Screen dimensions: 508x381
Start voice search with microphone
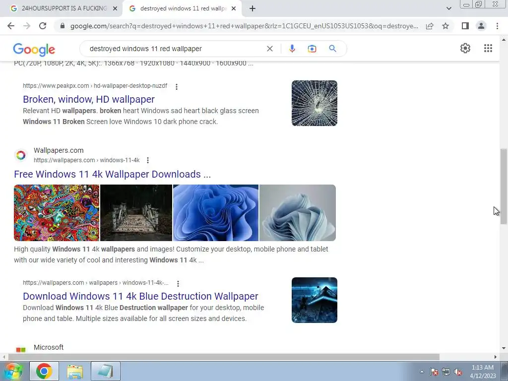click(292, 49)
